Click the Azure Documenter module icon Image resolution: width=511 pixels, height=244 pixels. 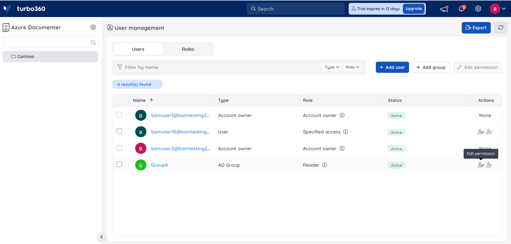click(x=6, y=27)
